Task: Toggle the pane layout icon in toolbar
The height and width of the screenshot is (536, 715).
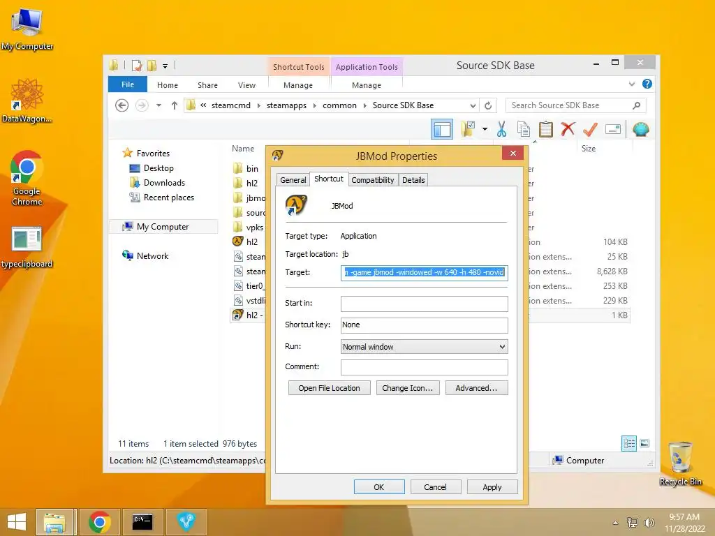Action: [x=442, y=129]
